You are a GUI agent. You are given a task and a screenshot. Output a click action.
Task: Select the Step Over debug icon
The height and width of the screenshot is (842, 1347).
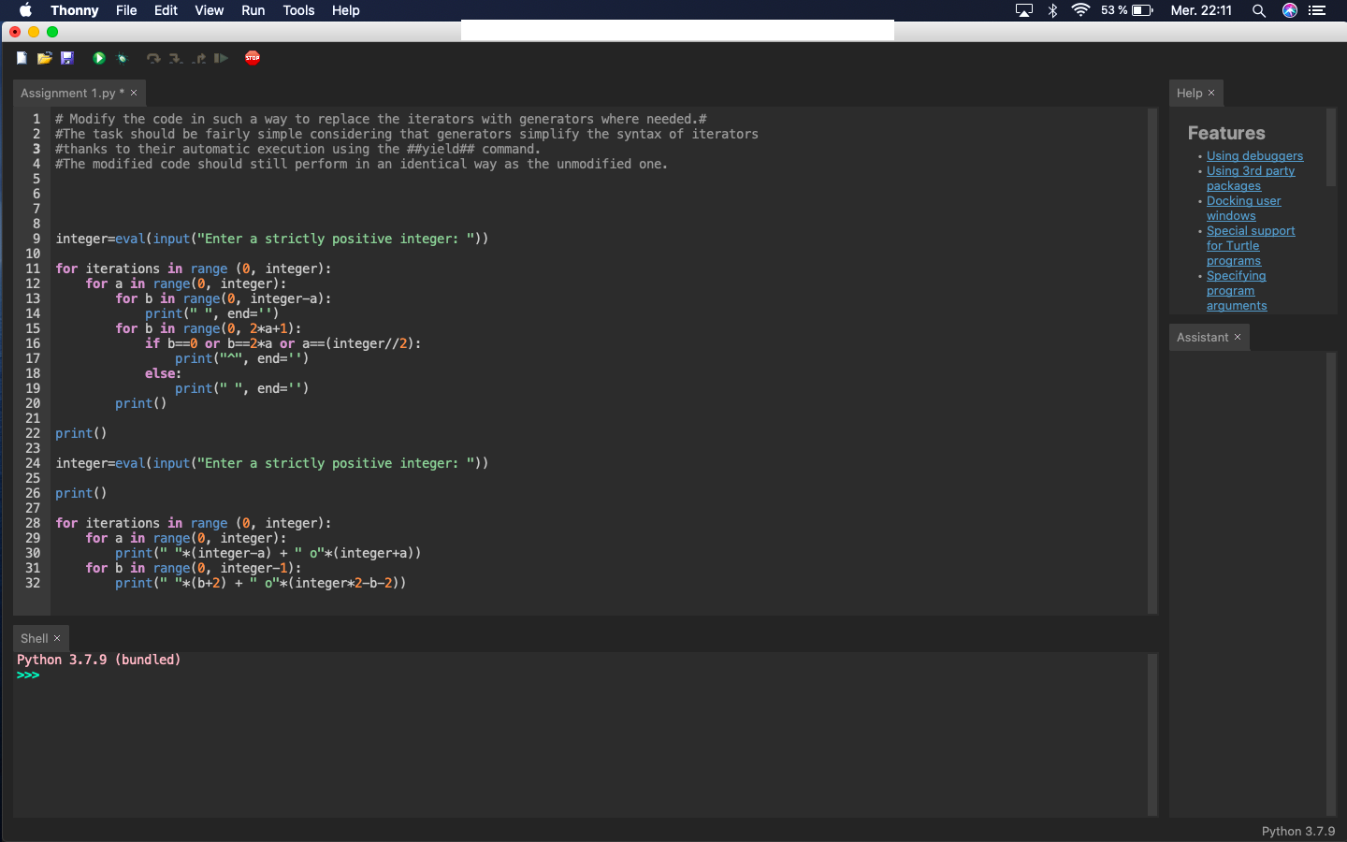(x=153, y=58)
